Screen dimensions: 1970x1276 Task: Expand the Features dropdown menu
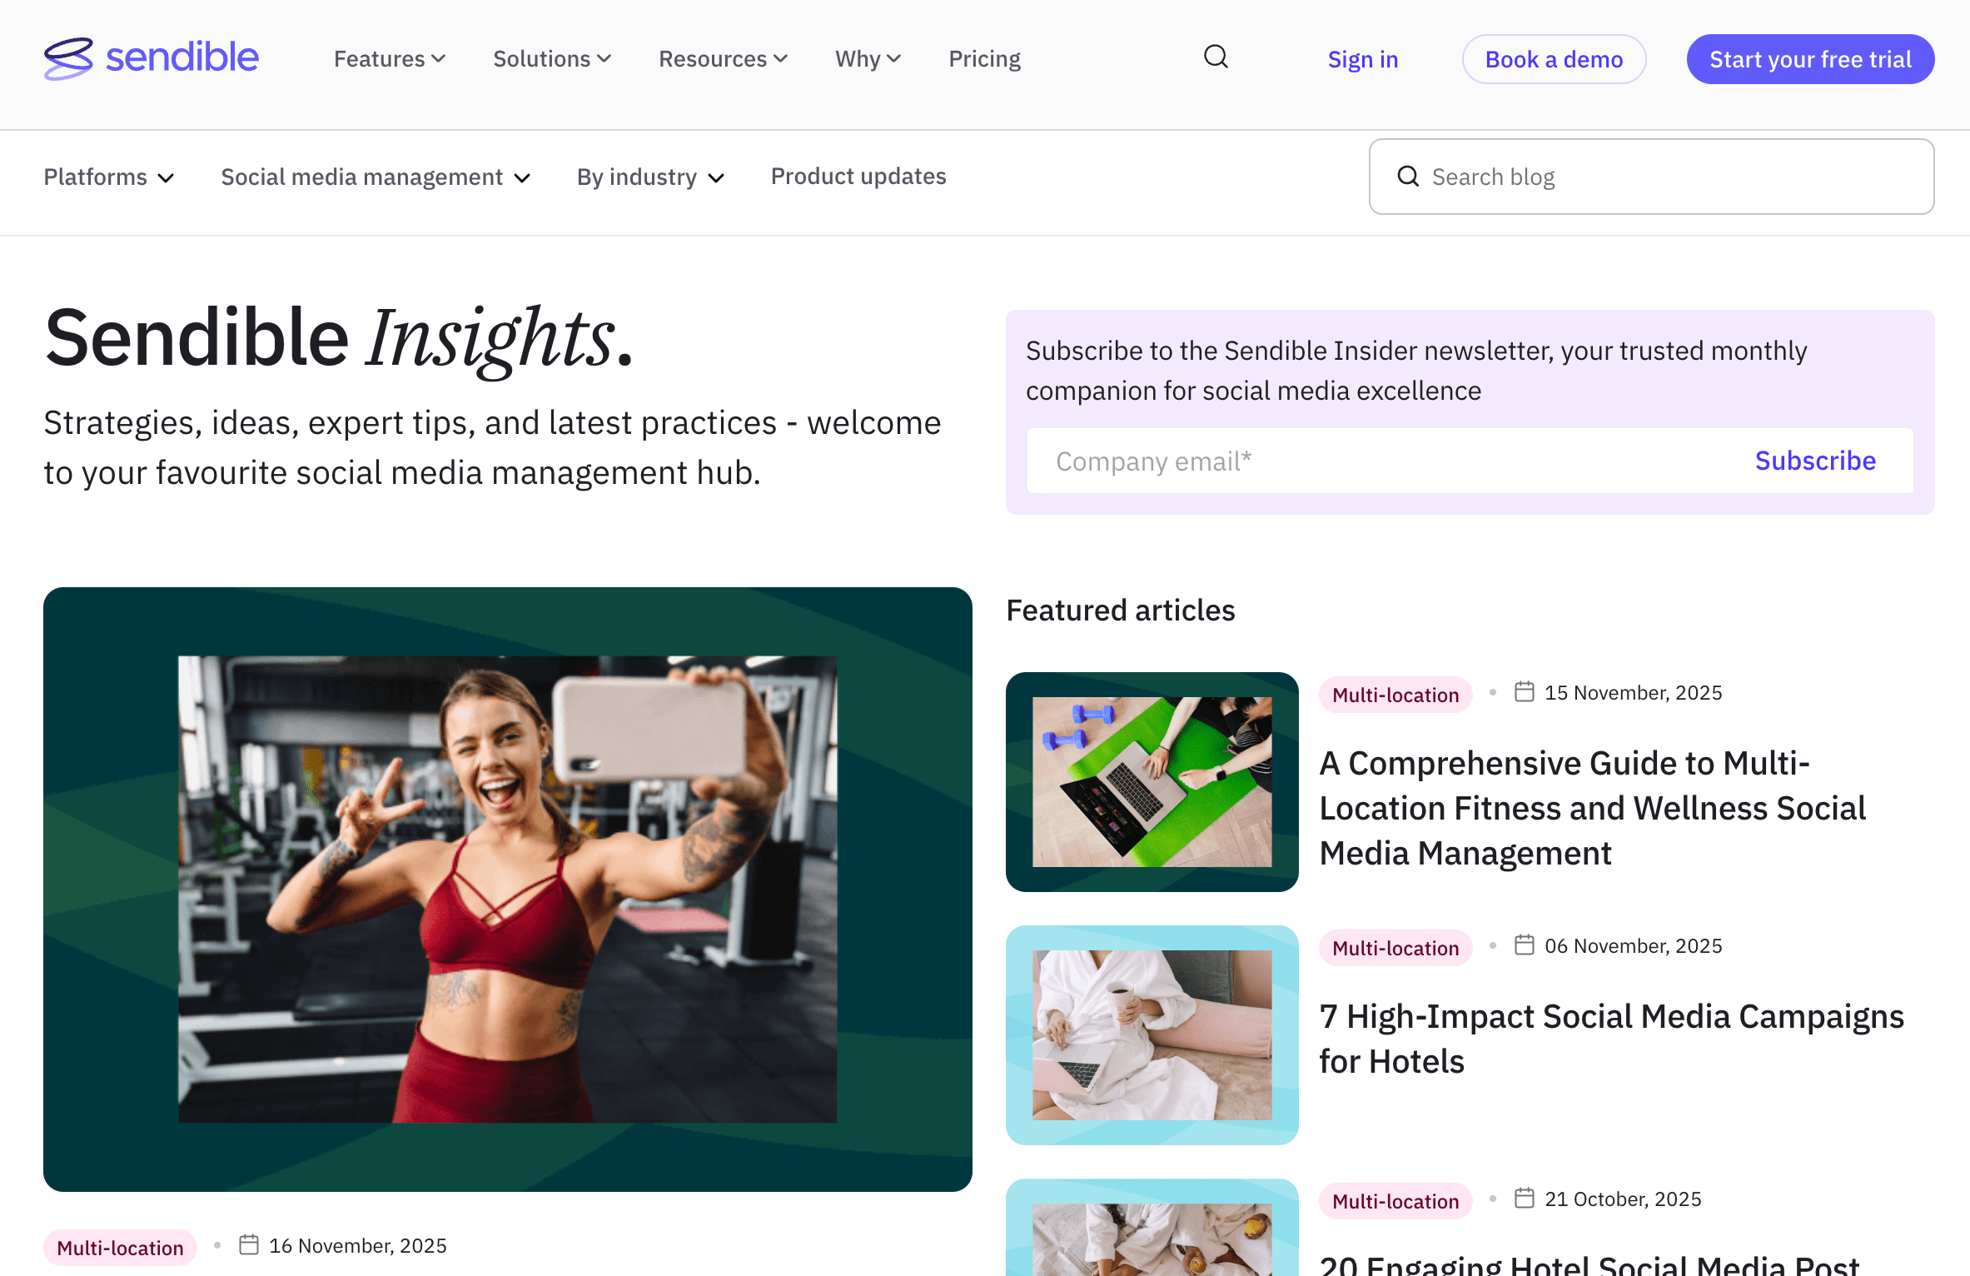pyautogui.click(x=390, y=59)
